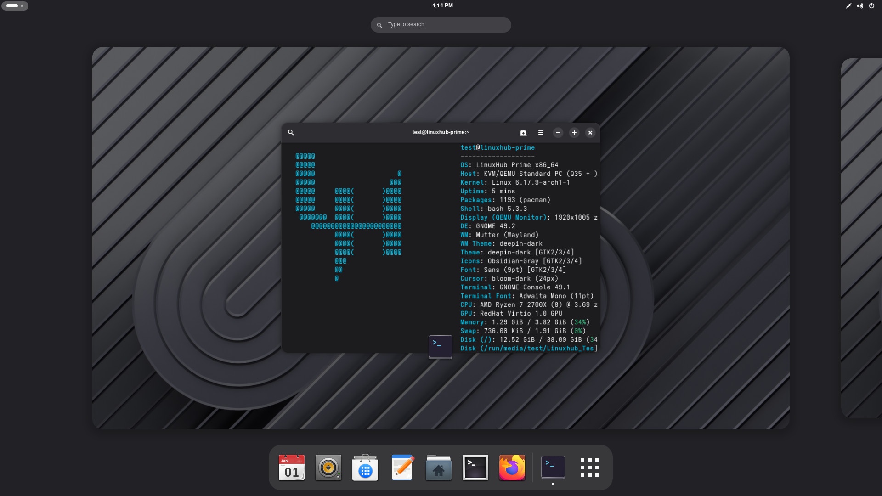Open the power system menu
The width and height of the screenshot is (882, 496).
tap(871, 6)
